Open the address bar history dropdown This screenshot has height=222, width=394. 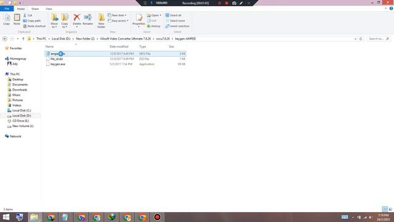point(355,39)
